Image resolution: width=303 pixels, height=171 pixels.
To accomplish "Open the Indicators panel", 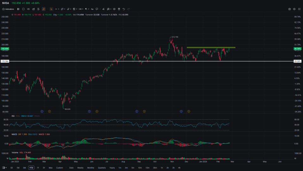I will pyautogui.click(x=8, y=9).
